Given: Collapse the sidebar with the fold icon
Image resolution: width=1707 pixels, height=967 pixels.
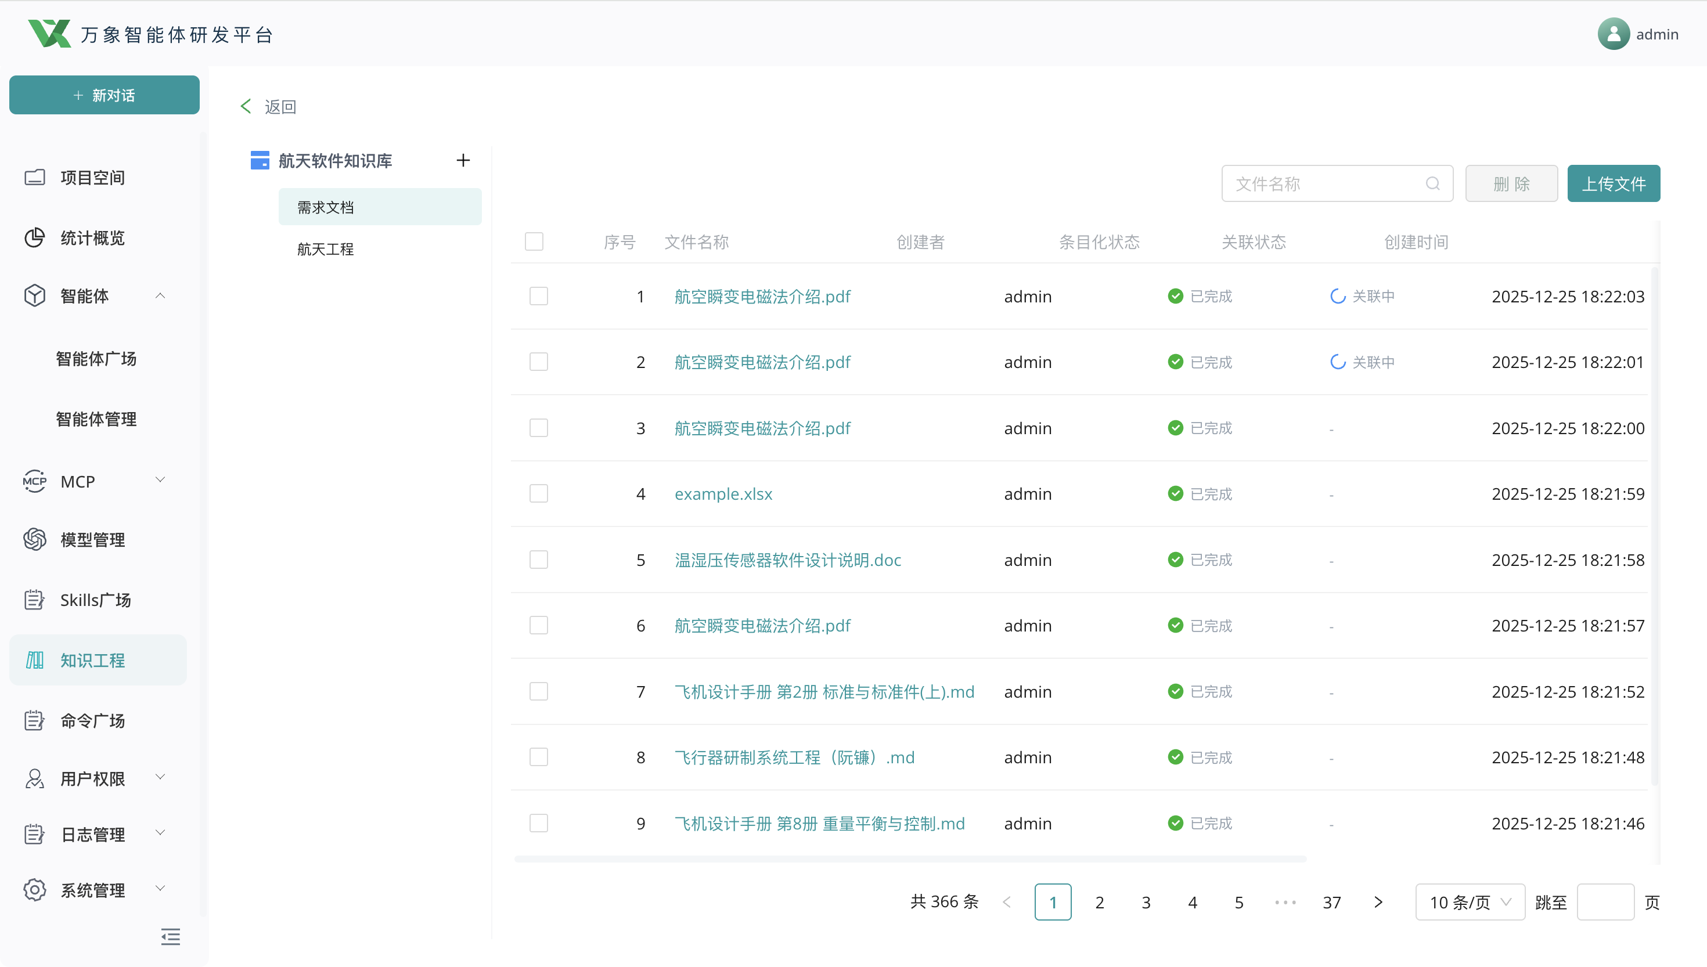Looking at the screenshot, I should [x=171, y=937].
